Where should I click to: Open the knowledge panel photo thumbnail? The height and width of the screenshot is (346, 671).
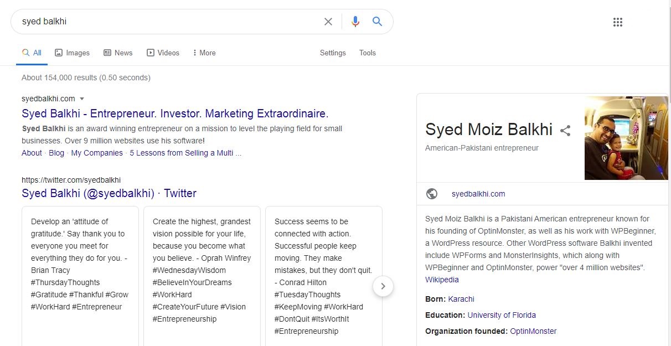click(626, 138)
